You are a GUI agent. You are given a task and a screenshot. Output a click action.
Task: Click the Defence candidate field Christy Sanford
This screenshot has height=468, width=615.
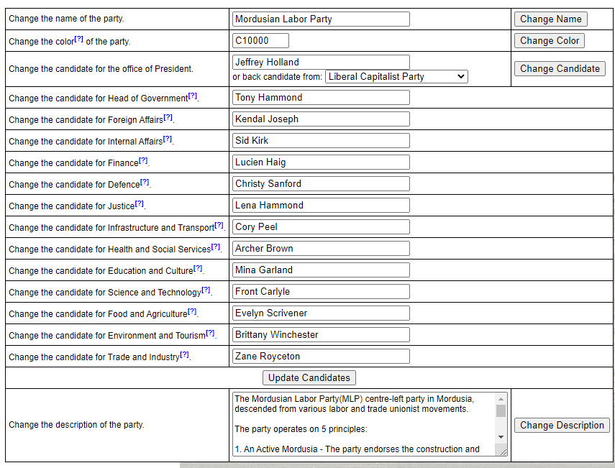tap(321, 184)
